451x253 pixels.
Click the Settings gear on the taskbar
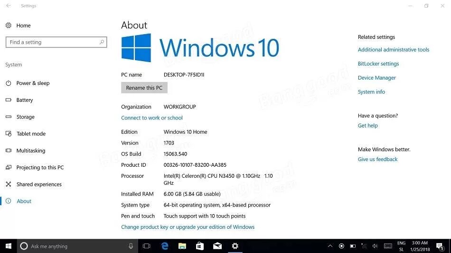pos(235,246)
